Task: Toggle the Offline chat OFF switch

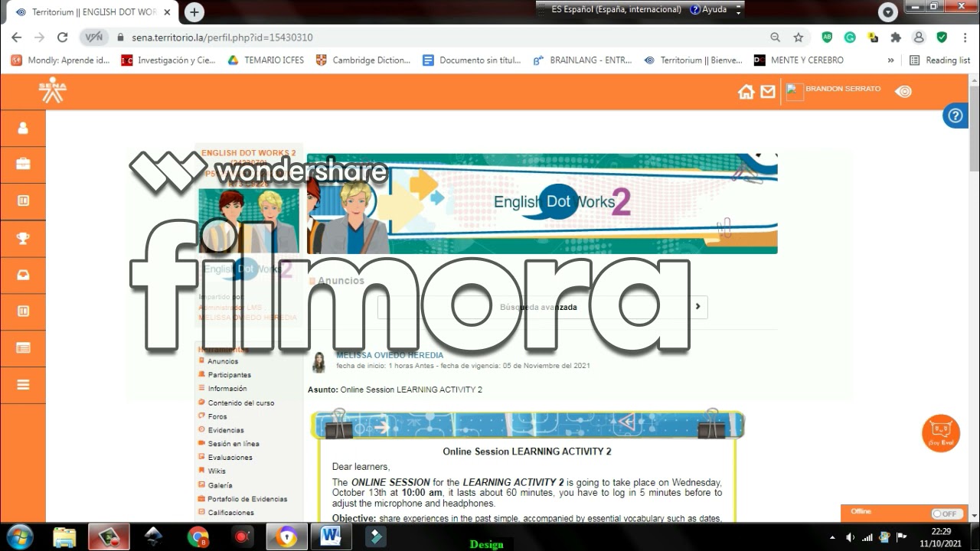Action: (x=946, y=514)
